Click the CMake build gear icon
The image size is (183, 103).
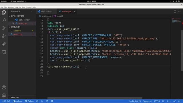(x=37, y=101)
